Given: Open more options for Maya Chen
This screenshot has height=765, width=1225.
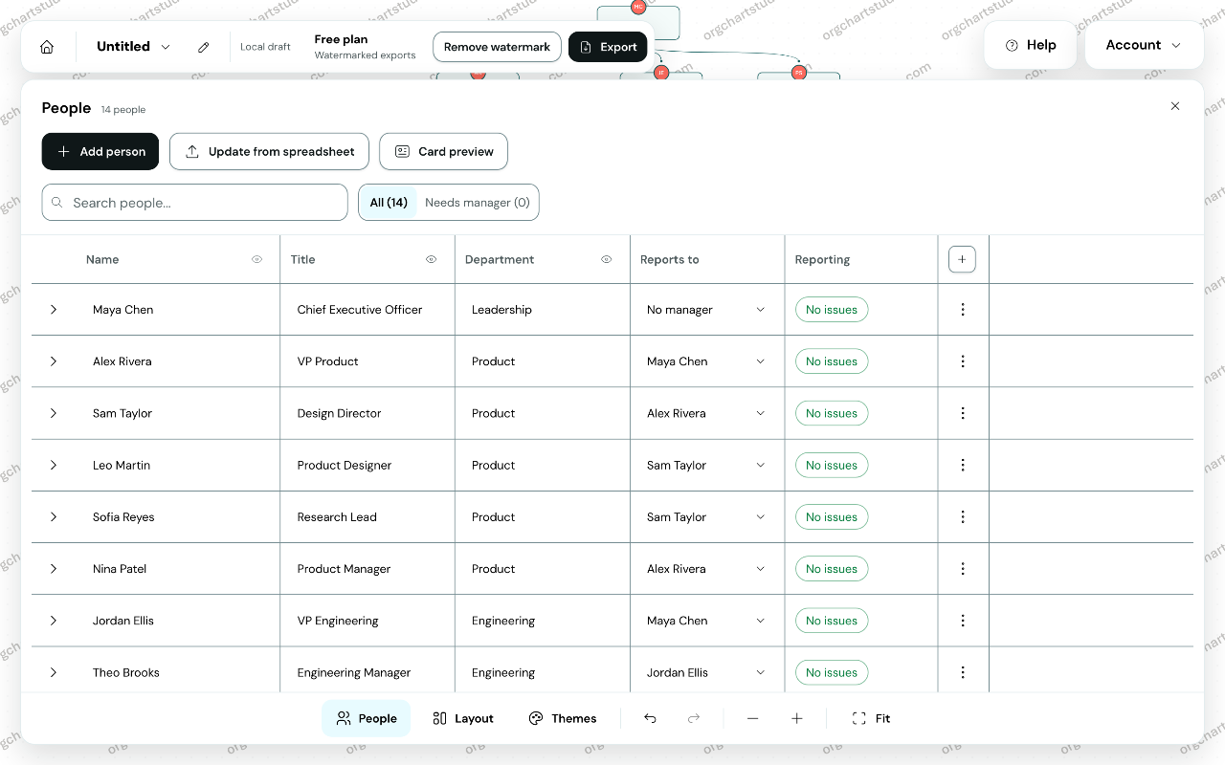Looking at the screenshot, I should pos(963,310).
